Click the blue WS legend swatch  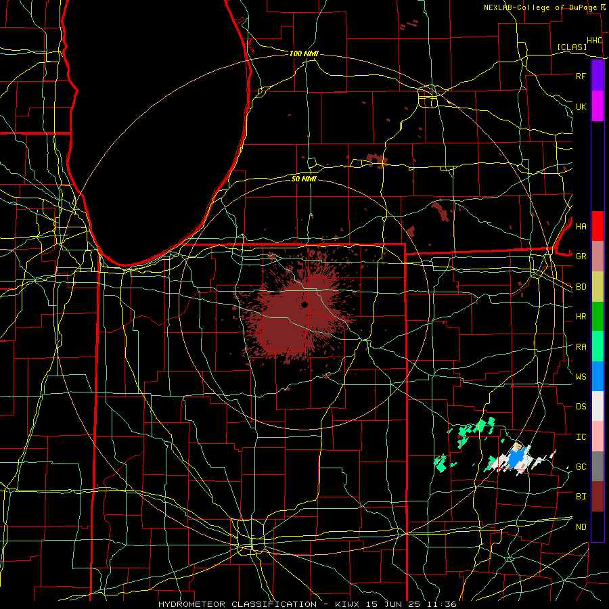597,376
